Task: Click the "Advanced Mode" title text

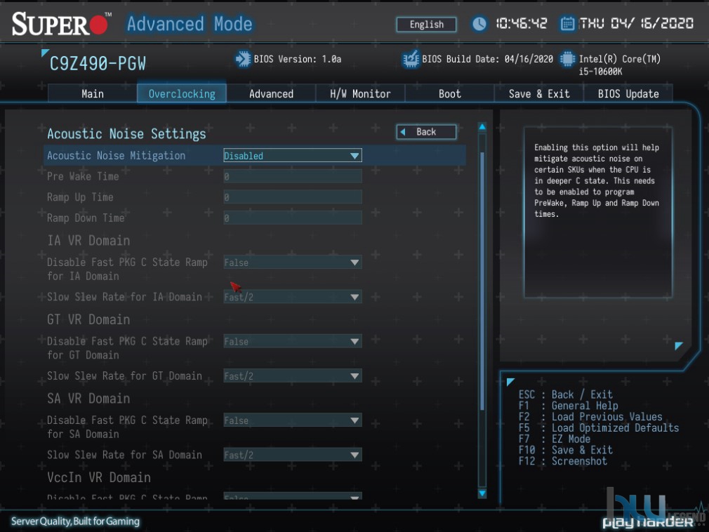Action: (190, 24)
